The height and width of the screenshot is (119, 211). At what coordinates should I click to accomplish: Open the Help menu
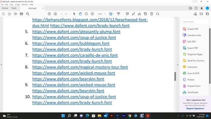coord(31,4)
